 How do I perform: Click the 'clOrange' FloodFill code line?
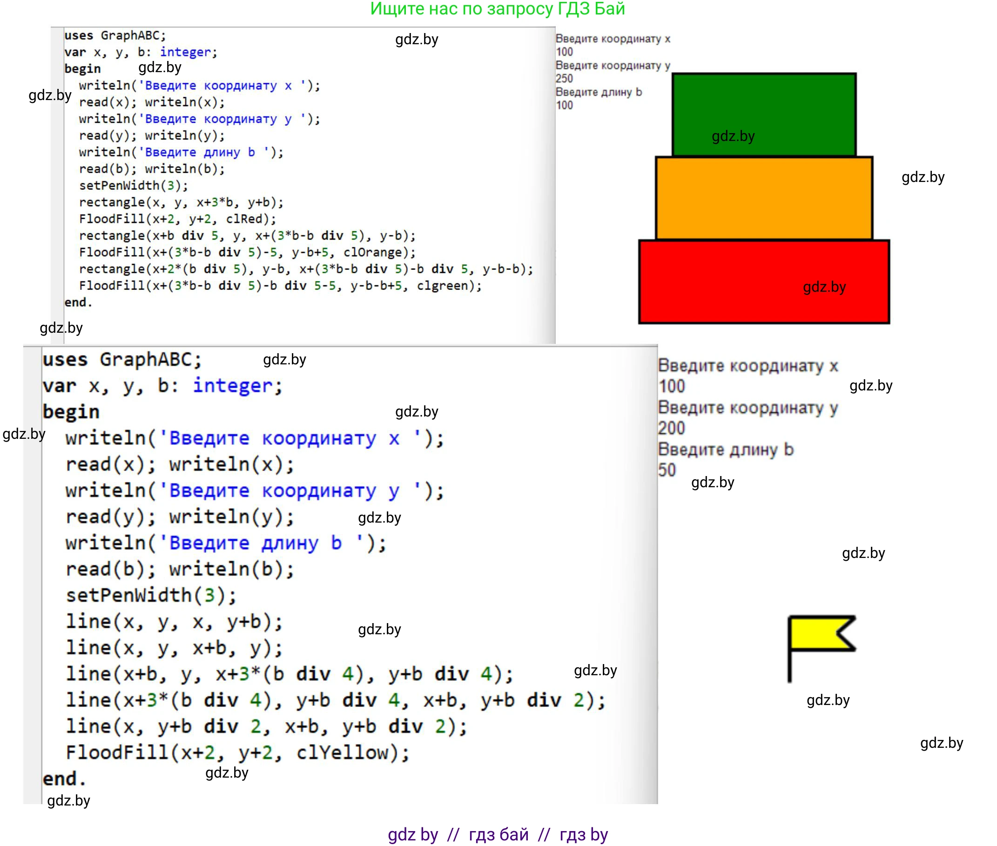(247, 252)
